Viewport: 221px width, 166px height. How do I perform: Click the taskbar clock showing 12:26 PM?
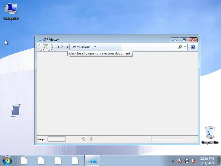click(x=207, y=161)
